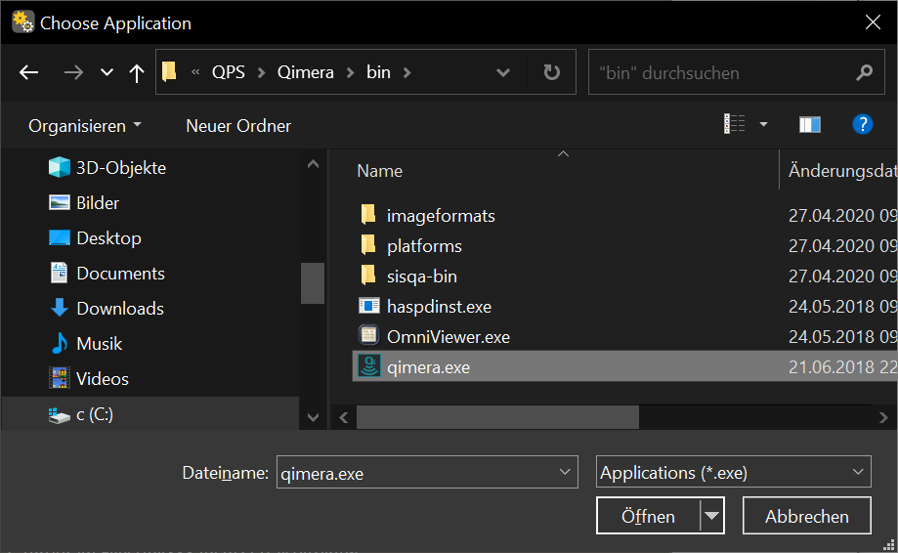
Task: Expand the chevron after Qimera breadcrumb
Action: point(350,72)
